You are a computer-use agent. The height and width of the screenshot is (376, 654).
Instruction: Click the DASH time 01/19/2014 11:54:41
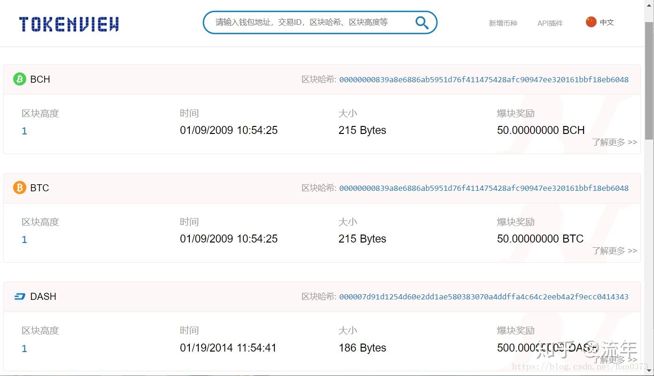point(228,348)
